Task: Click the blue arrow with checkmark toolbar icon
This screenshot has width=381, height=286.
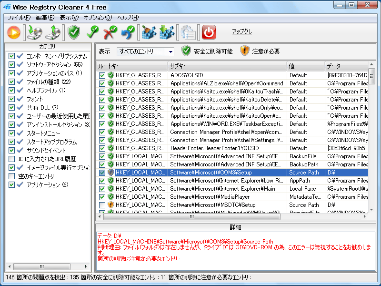Action: [x=128, y=32]
